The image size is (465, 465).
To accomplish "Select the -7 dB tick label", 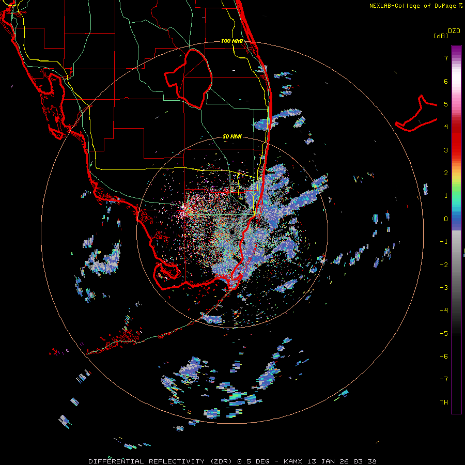I will tap(444, 379).
